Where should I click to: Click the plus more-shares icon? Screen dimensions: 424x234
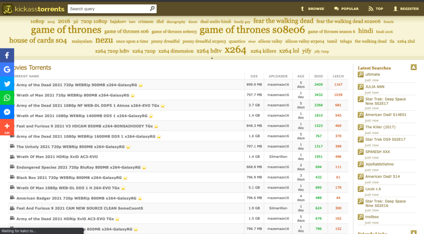tap(7, 126)
